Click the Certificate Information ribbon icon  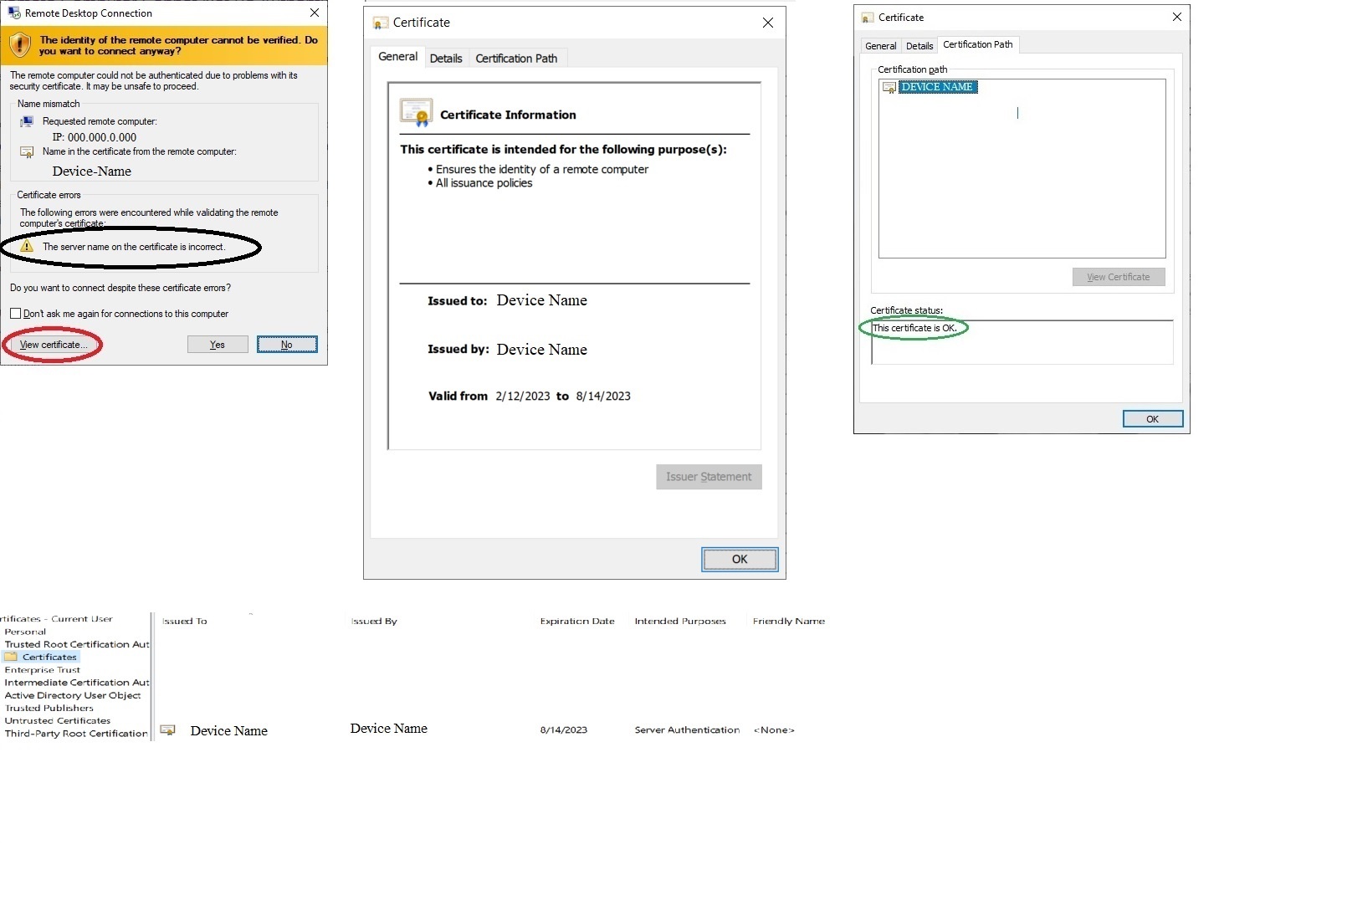[417, 112]
